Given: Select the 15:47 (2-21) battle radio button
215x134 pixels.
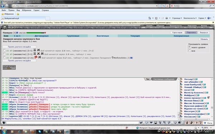Looking at the screenshot, I should 4,58.
